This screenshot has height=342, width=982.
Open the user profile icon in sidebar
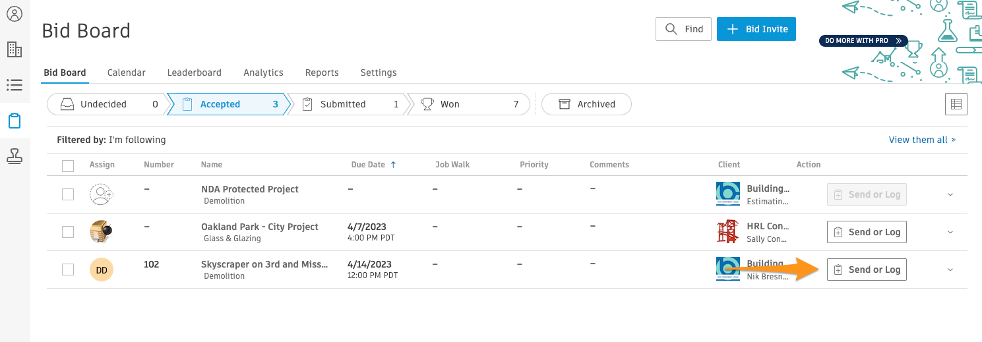tap(14, 13)
